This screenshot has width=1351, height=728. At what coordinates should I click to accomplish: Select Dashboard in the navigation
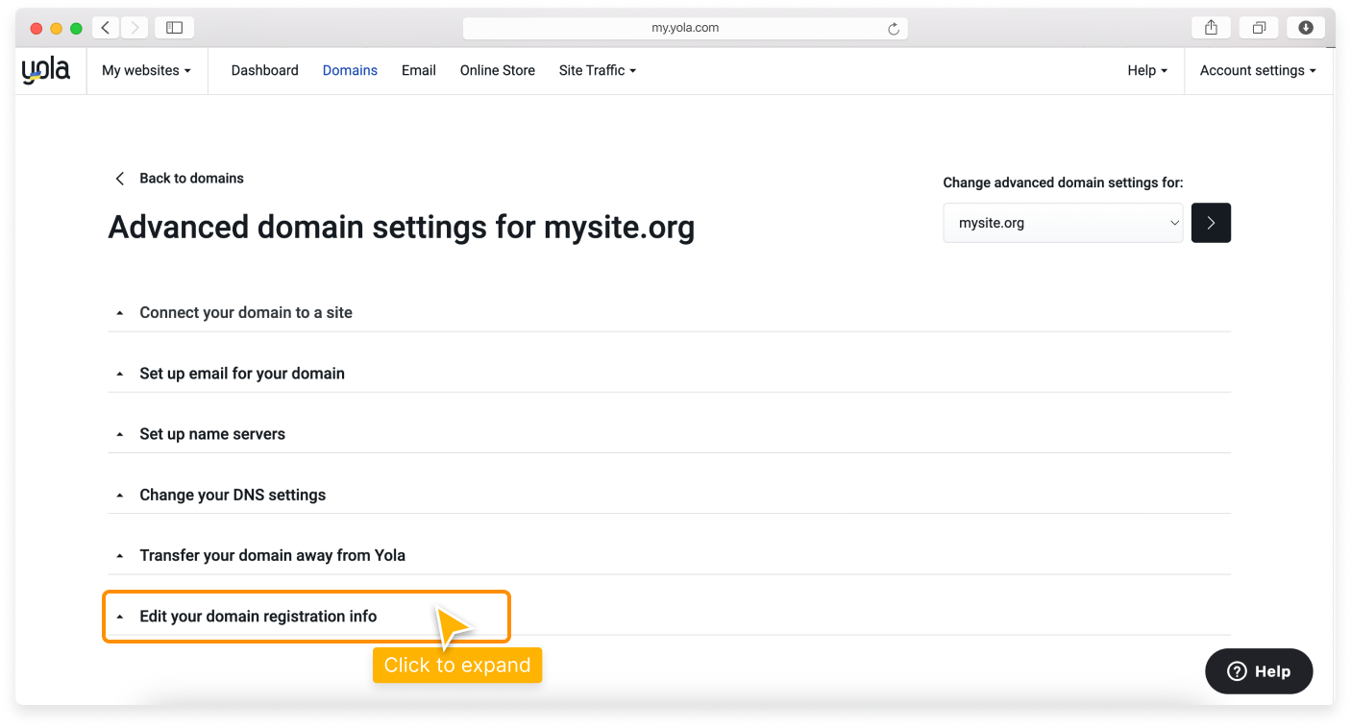[x=264, y=70]
